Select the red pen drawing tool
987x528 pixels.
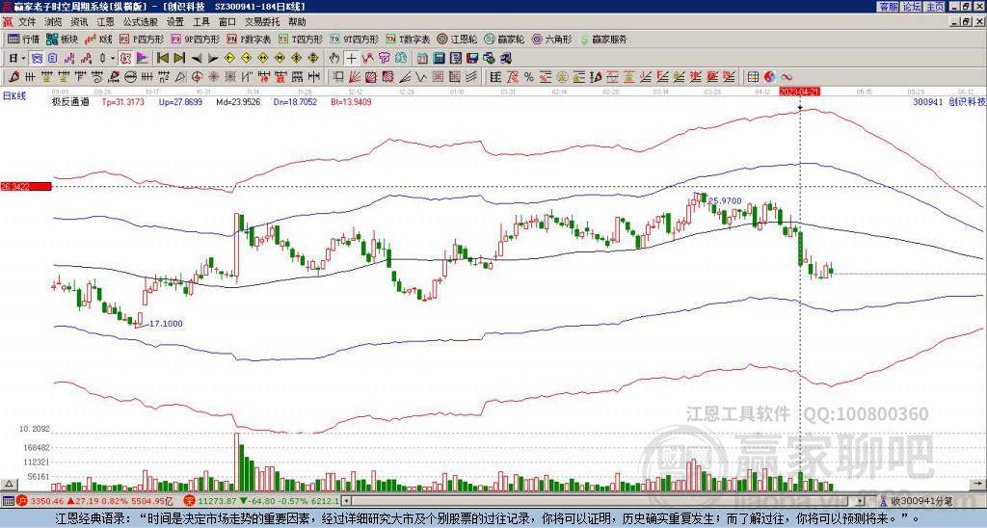[13, 77]
